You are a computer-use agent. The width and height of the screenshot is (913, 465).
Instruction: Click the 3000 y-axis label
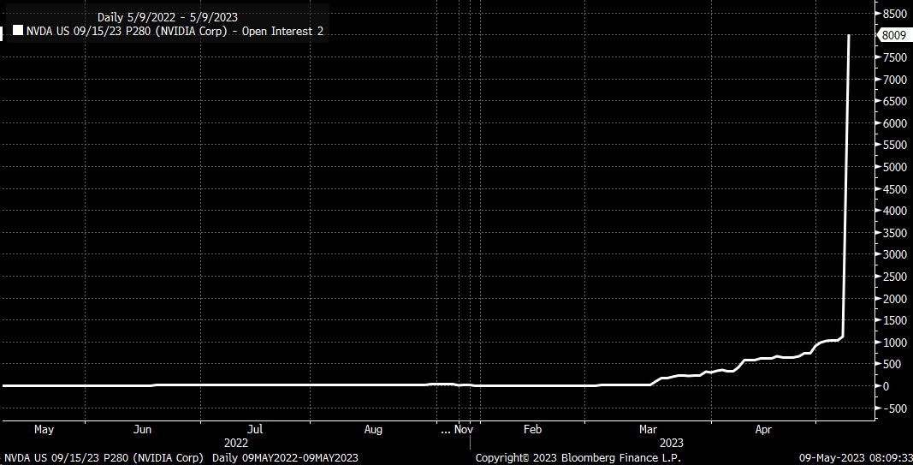pos(894,254)
